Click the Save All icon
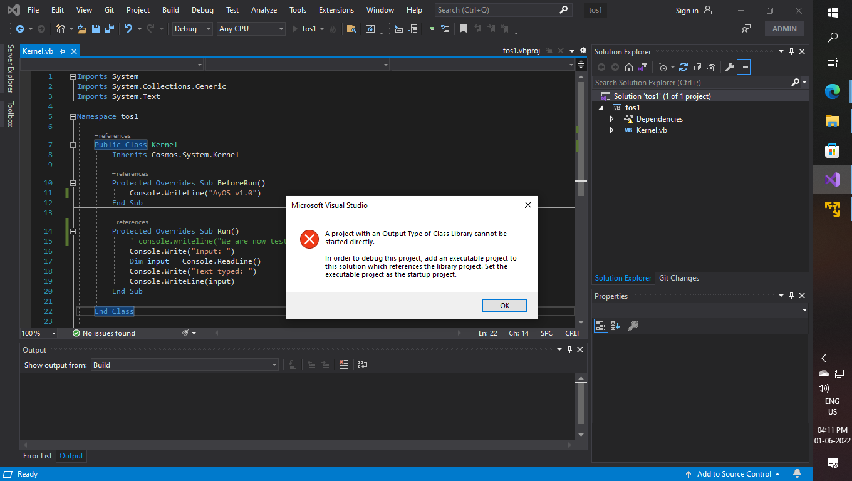The height and width of the screenshot is (481, 852). [109, 28]
